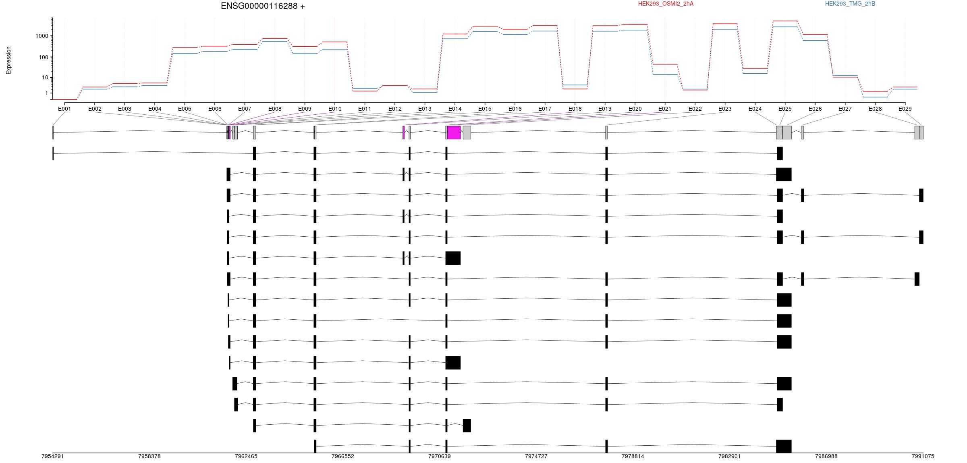The height and width of the screenshot is (463, 967).
Task: Click exon label E011
Action: point(365,109)
